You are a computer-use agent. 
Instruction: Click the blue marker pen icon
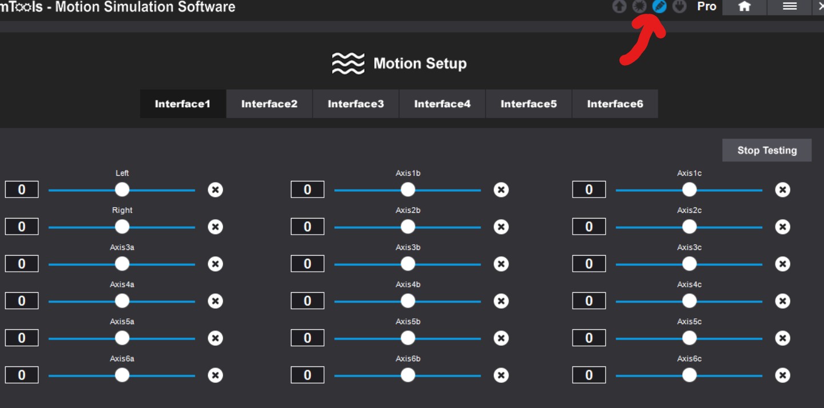click(x=659, y=6)
